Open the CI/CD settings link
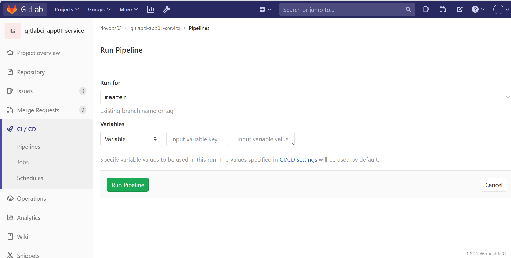This screenshot has width=511, height=258. tap(298, 160)
